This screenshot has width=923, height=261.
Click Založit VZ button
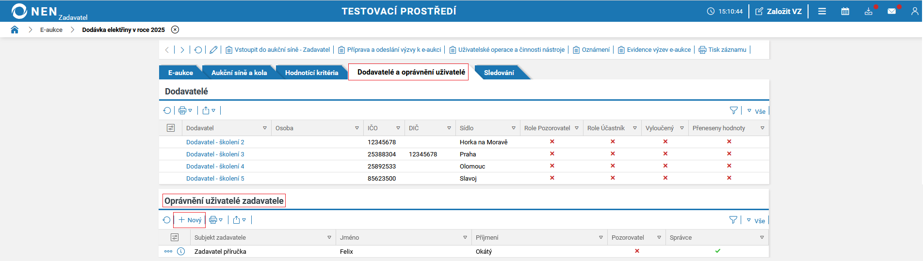pyautogui.click(x=778, y=11)
